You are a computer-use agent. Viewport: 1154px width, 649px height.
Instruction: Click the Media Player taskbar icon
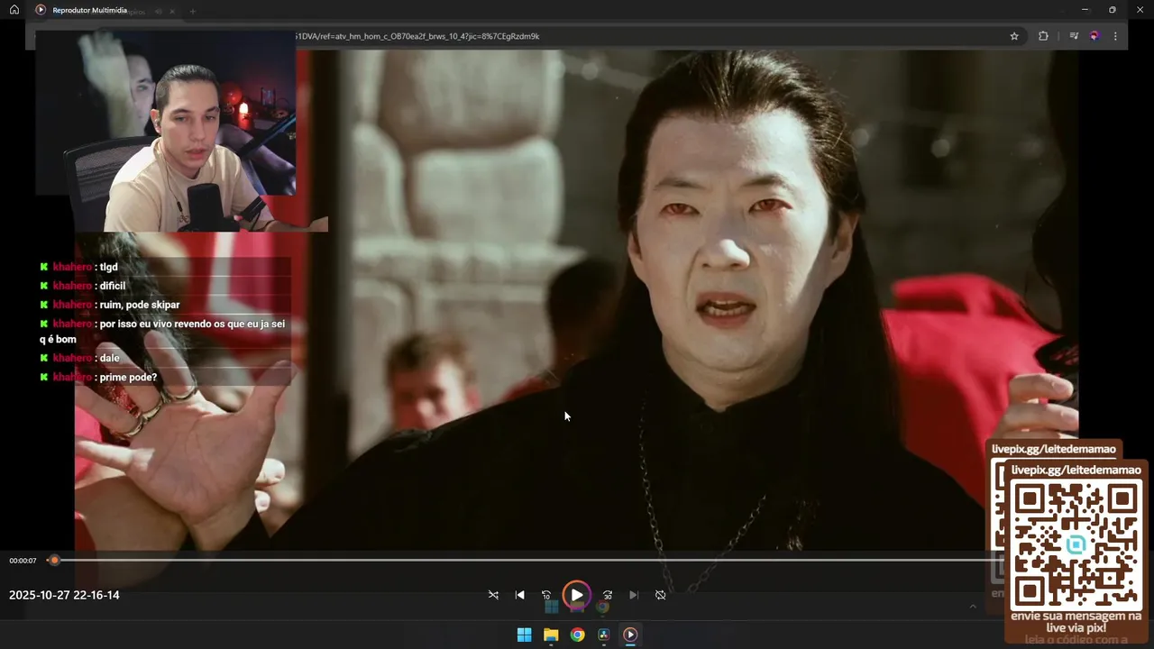click(630, 635)
